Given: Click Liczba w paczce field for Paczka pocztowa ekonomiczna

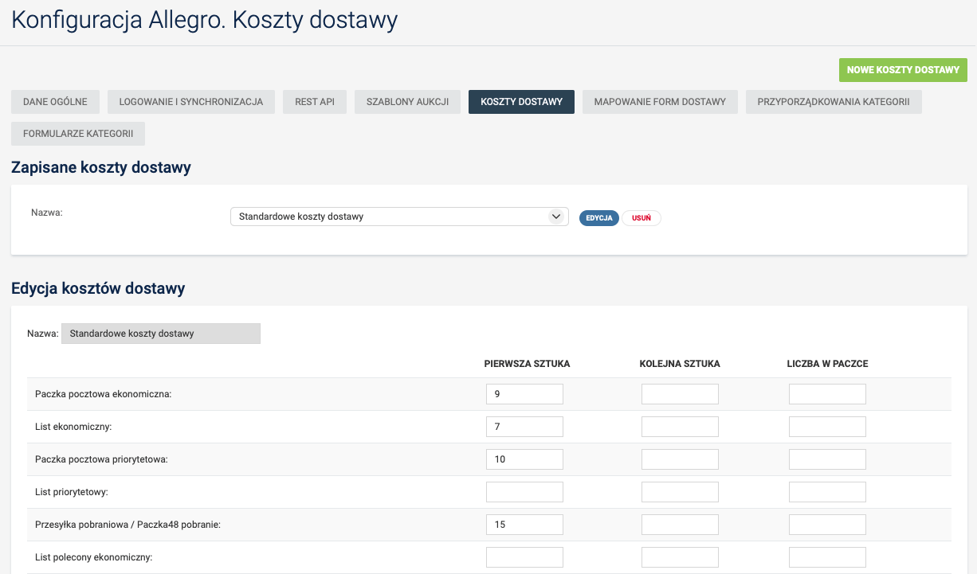Looking at the screenshot, I should point(827,394).
